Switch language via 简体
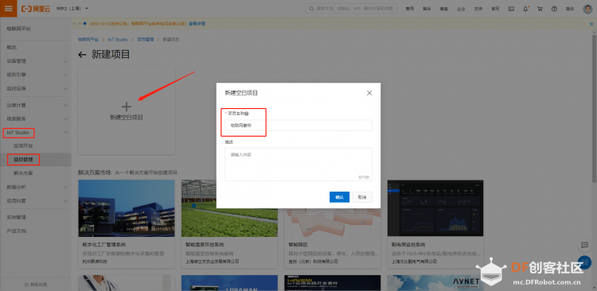Viewport: 597px width, 291px height. (570, 9)
